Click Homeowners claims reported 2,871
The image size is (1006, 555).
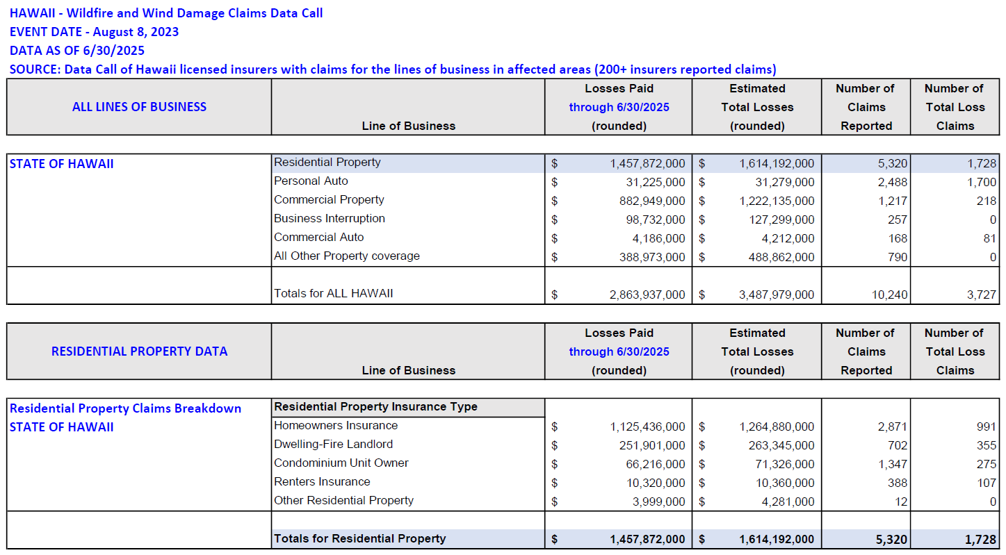pyautogui.click(x=893, y=427)
